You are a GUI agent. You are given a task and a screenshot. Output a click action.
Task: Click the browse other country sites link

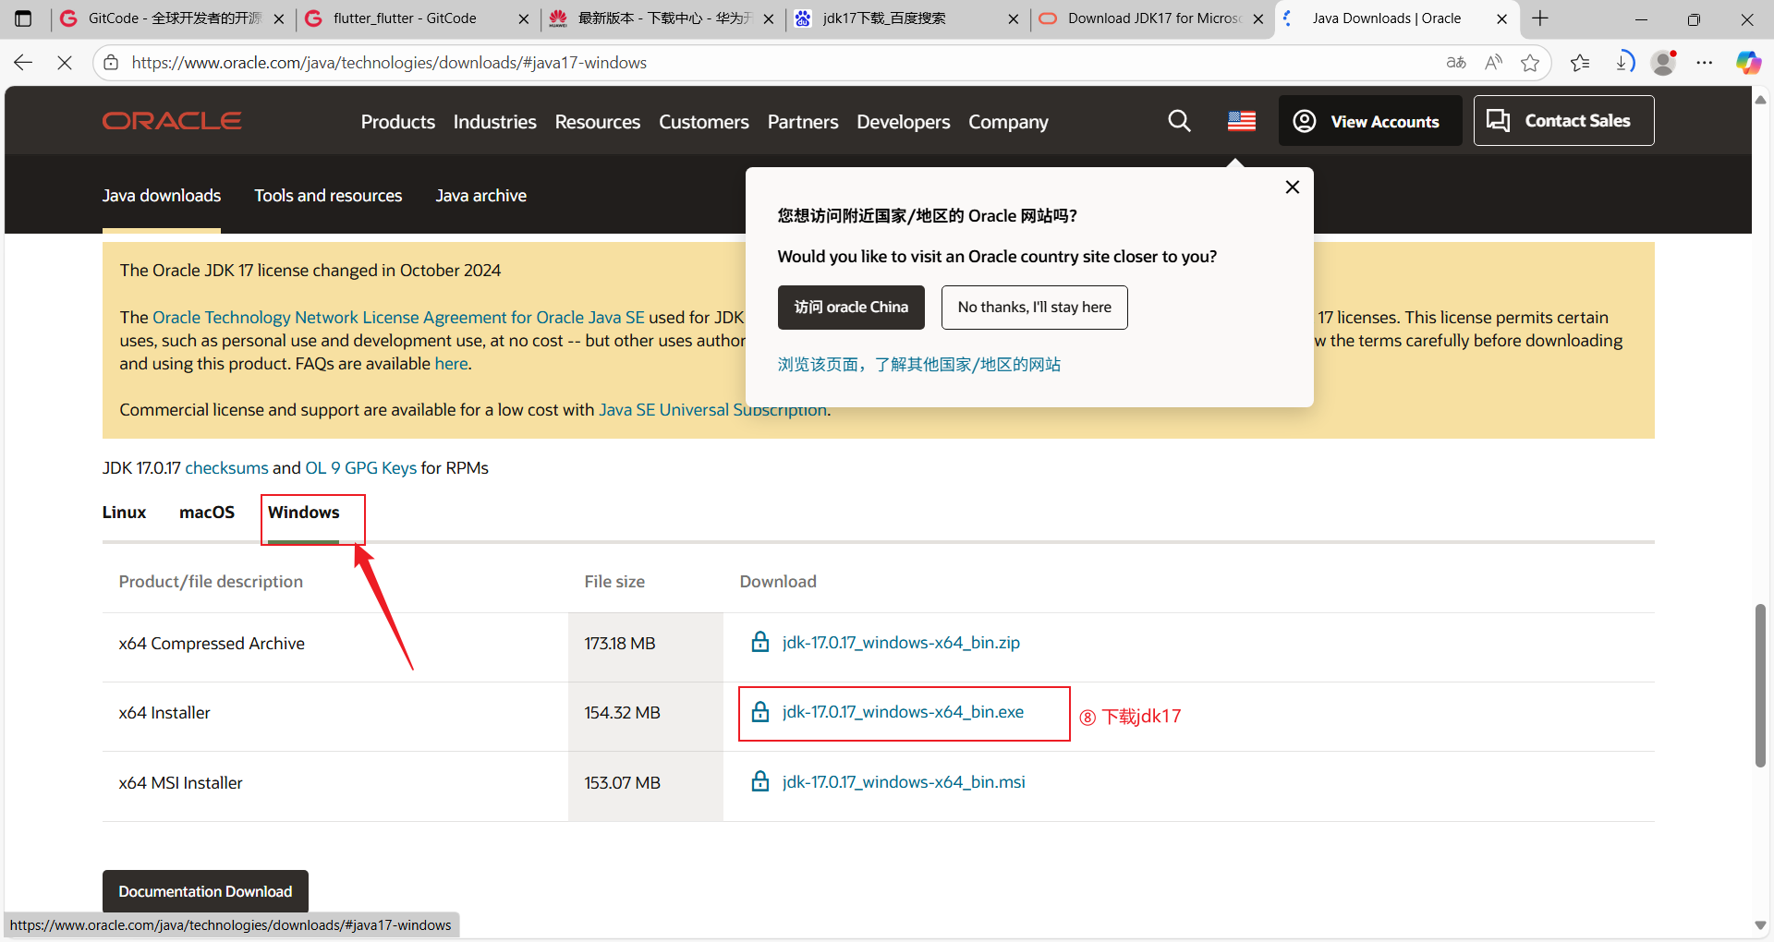click(919, 365)
